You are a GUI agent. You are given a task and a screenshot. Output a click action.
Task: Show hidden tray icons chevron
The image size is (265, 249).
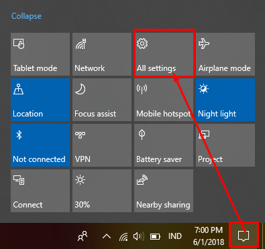coord(107,236)
